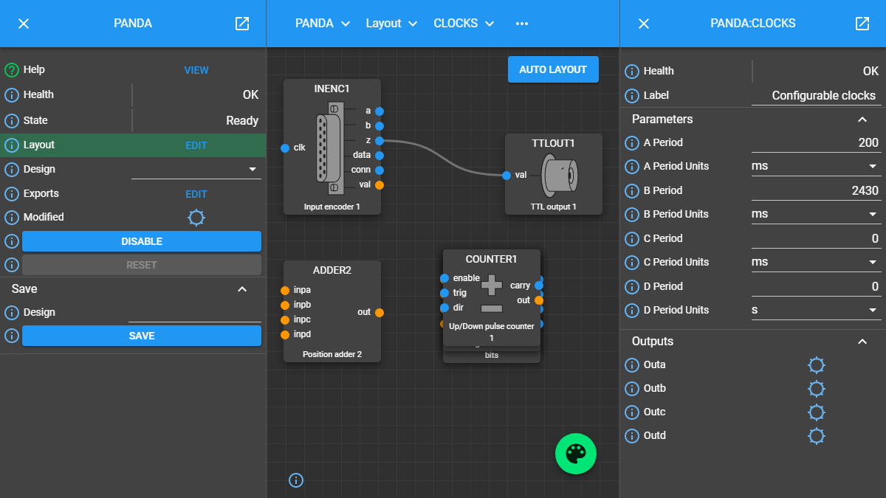Viewport: 886px width, 498px height.
Task: Open PANDA:CLOCKS panel in new window
Action: point(862,24)
